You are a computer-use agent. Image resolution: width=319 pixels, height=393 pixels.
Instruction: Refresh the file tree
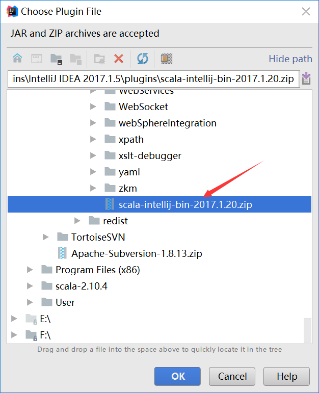coord(143,59)
